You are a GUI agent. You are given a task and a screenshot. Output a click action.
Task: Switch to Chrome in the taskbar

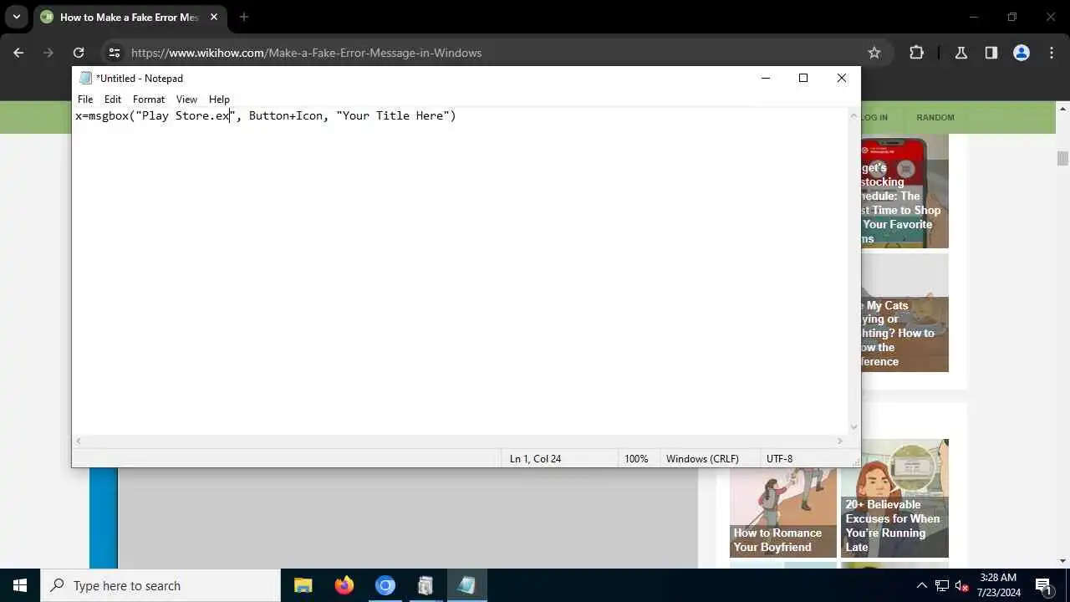385,585
